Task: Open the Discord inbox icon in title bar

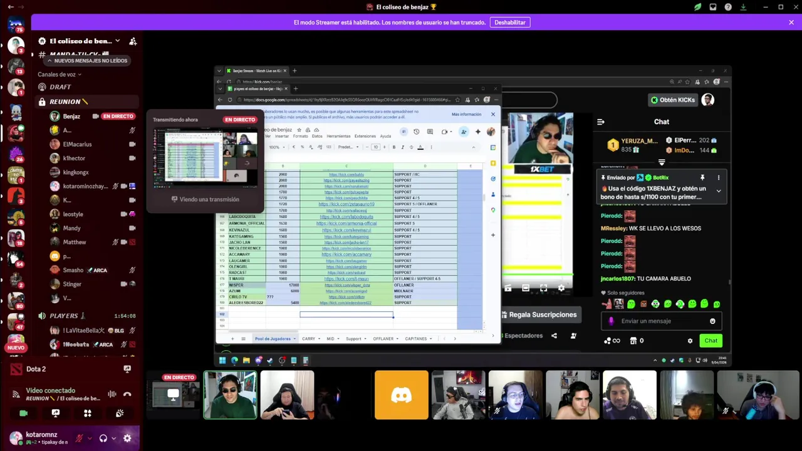Action: (x=713, y=7)
